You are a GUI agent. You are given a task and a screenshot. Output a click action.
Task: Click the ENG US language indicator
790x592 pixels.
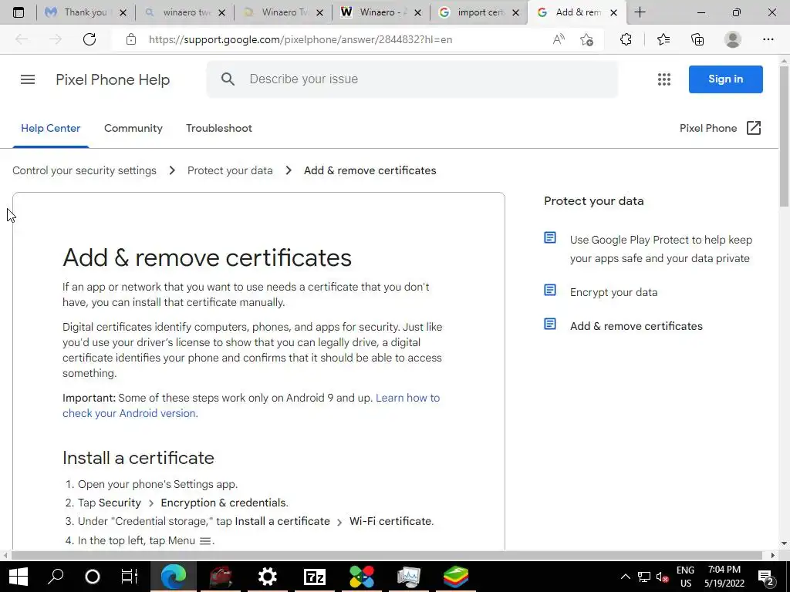point(685,577)
